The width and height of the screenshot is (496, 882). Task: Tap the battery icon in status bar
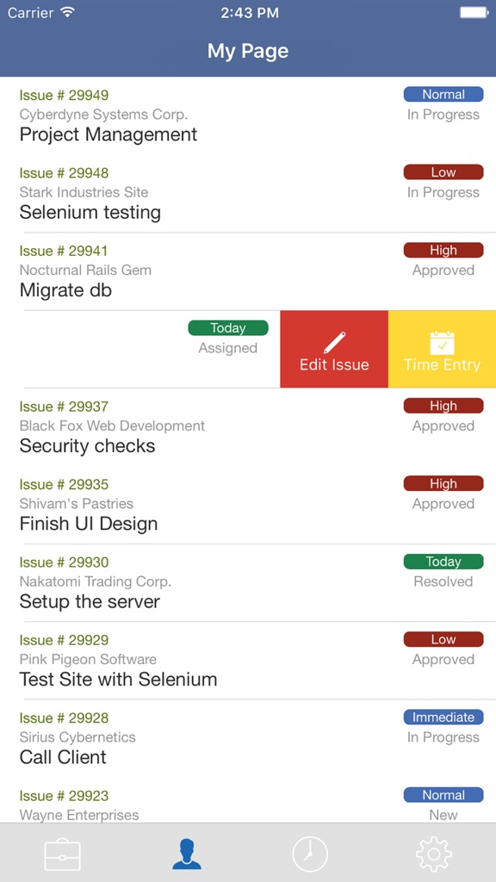point(473,12)
